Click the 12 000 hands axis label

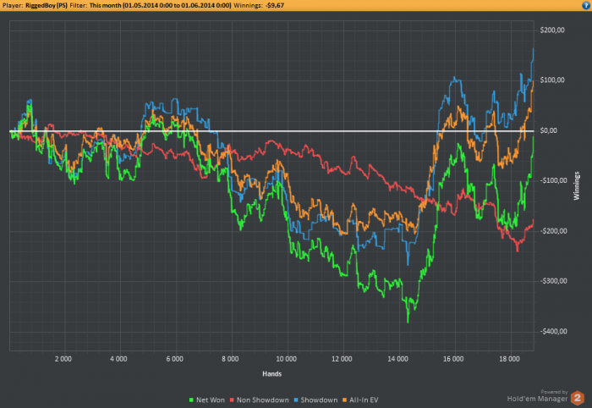[x=342, y=359]
